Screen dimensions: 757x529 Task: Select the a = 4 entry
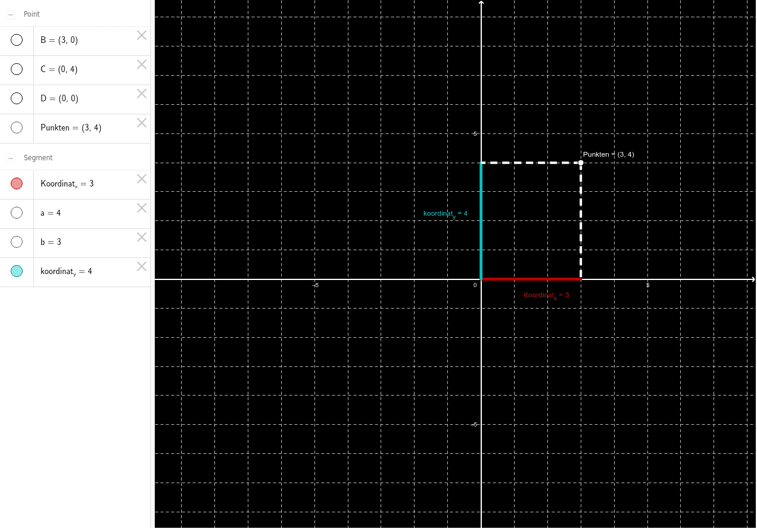point(75,213)
